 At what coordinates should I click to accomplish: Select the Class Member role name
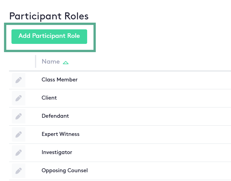(x=59, y=80)
